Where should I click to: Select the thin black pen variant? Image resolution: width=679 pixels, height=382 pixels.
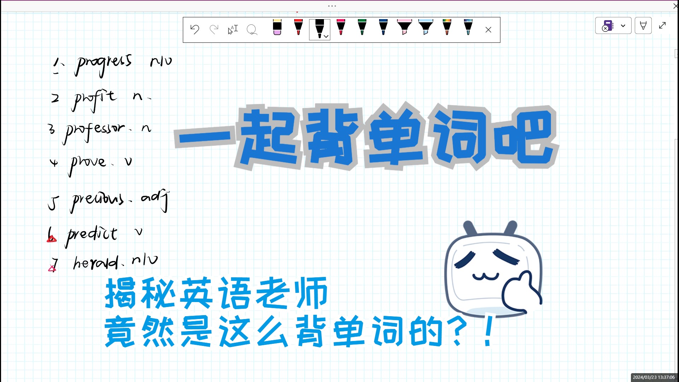pyautogui.click(x=319, y=29)
